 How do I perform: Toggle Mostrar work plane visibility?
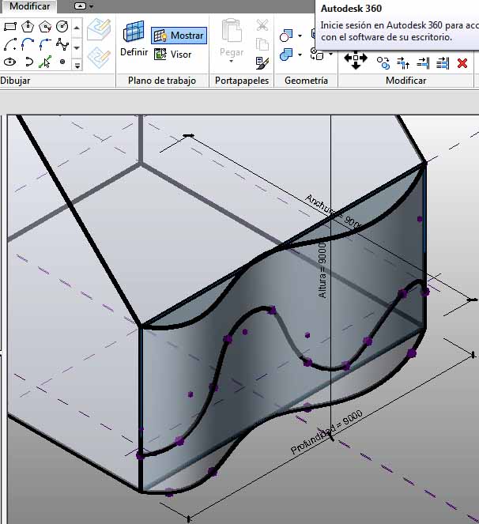[x=179, y=36]
